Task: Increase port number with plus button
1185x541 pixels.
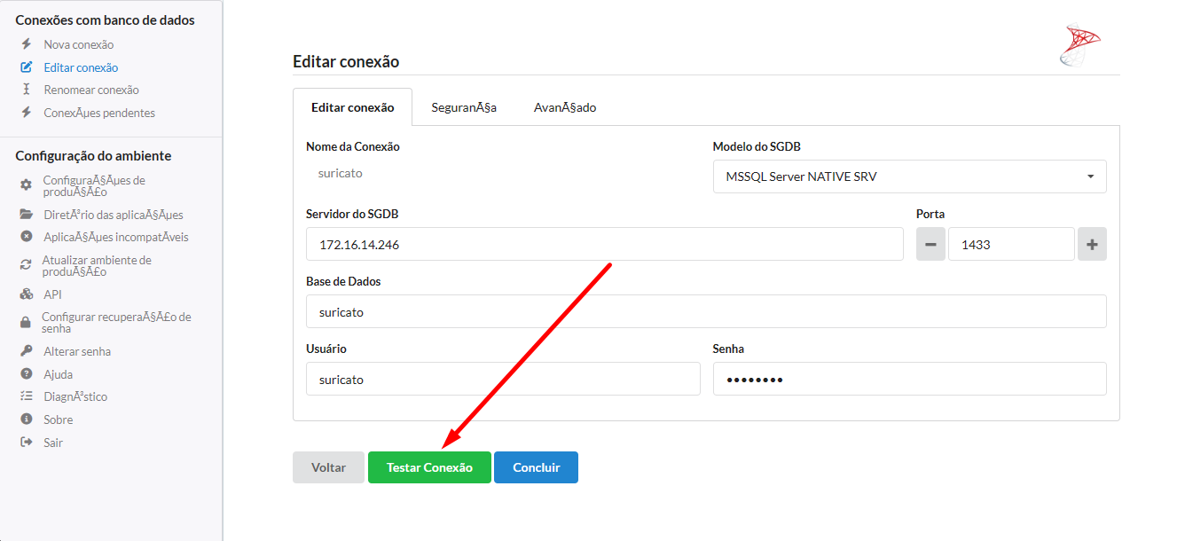Action: [1092, 245]
